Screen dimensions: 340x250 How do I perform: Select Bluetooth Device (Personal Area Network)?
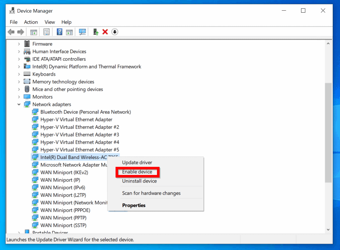point(86,112)
